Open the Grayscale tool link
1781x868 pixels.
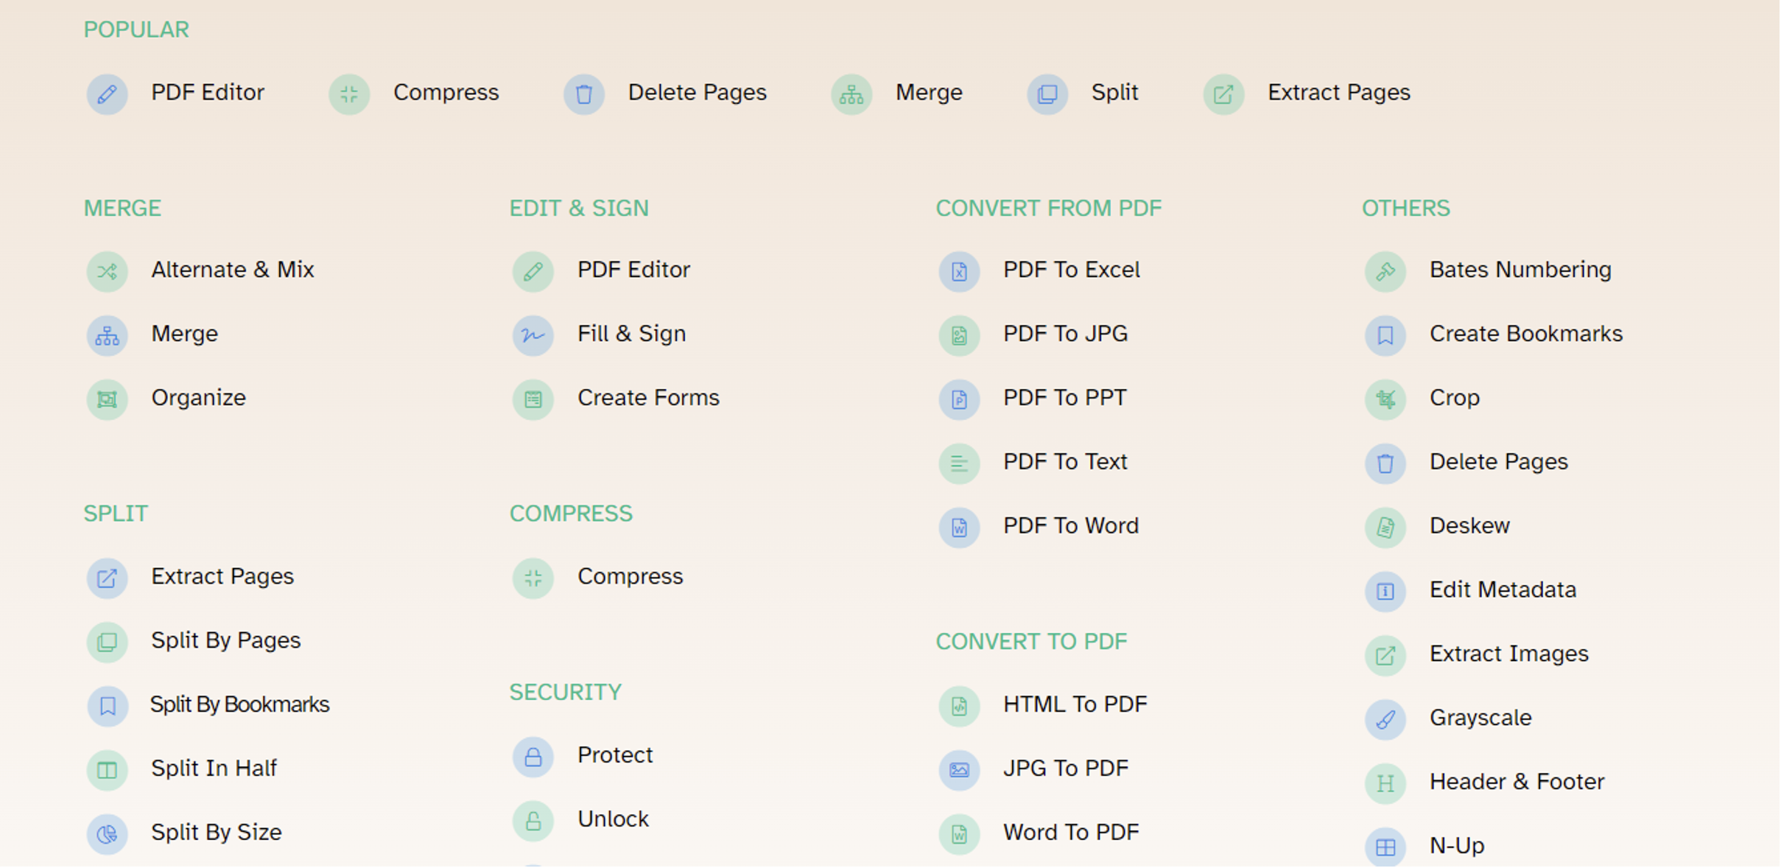click(x=1480, y=718)
